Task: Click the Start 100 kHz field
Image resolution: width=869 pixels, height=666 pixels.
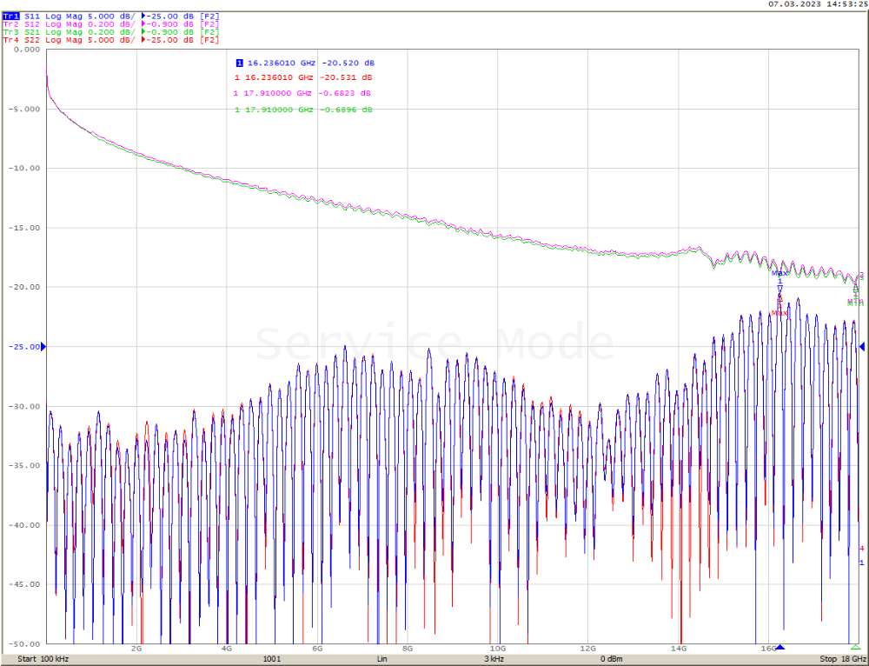Action: pyautogui.click(x=43, y=659)
